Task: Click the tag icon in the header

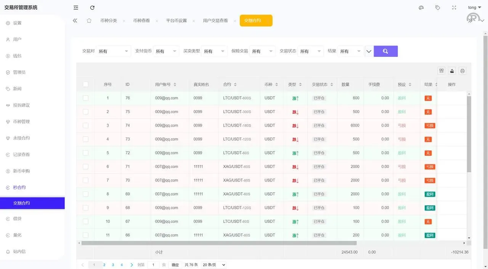Action: point(438,7)
